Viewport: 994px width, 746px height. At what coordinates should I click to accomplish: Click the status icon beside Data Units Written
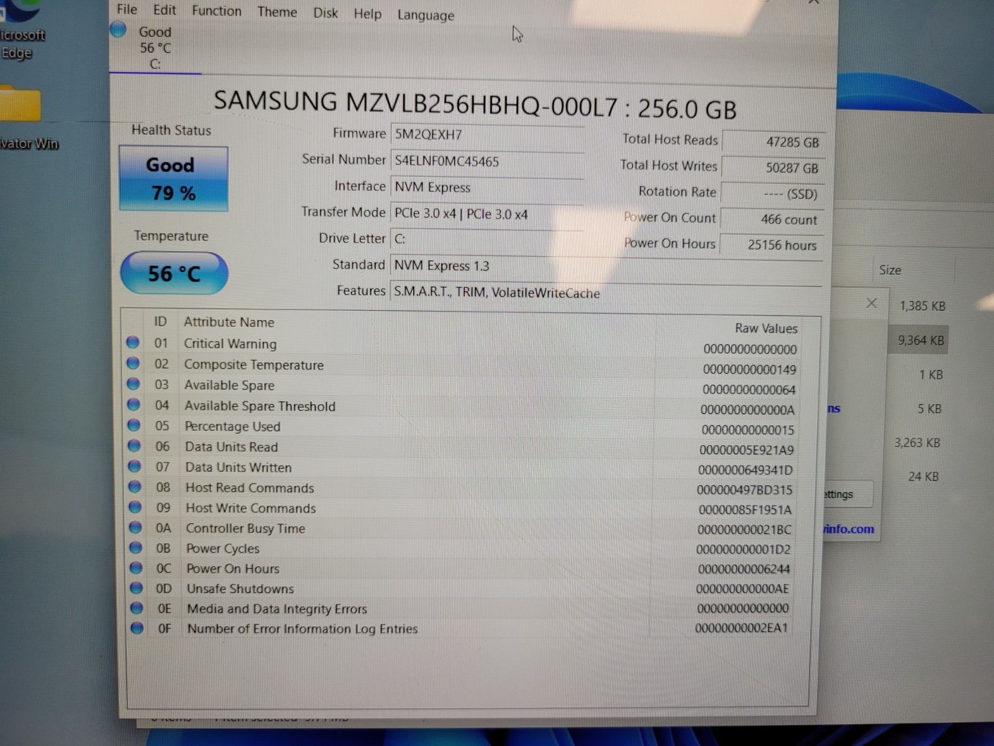click(x=134, y=466)
